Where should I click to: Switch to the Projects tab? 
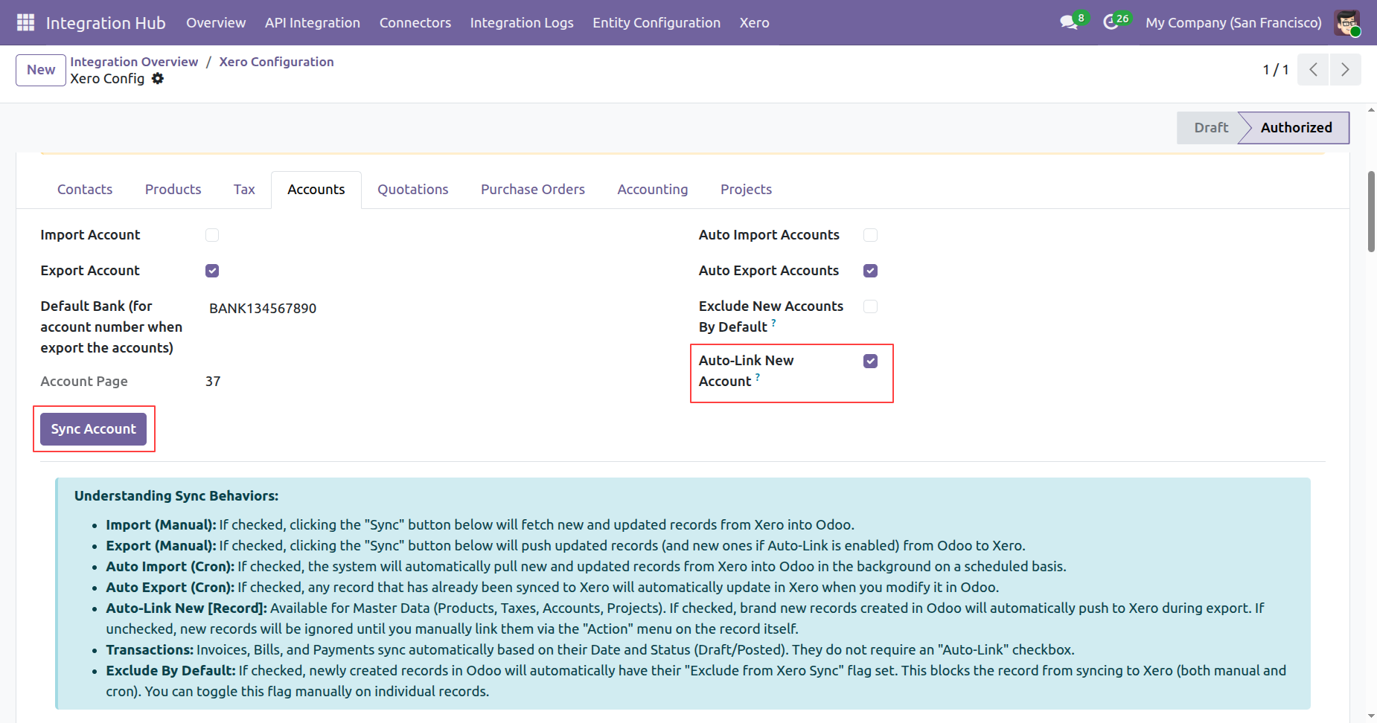pos(746,190)
